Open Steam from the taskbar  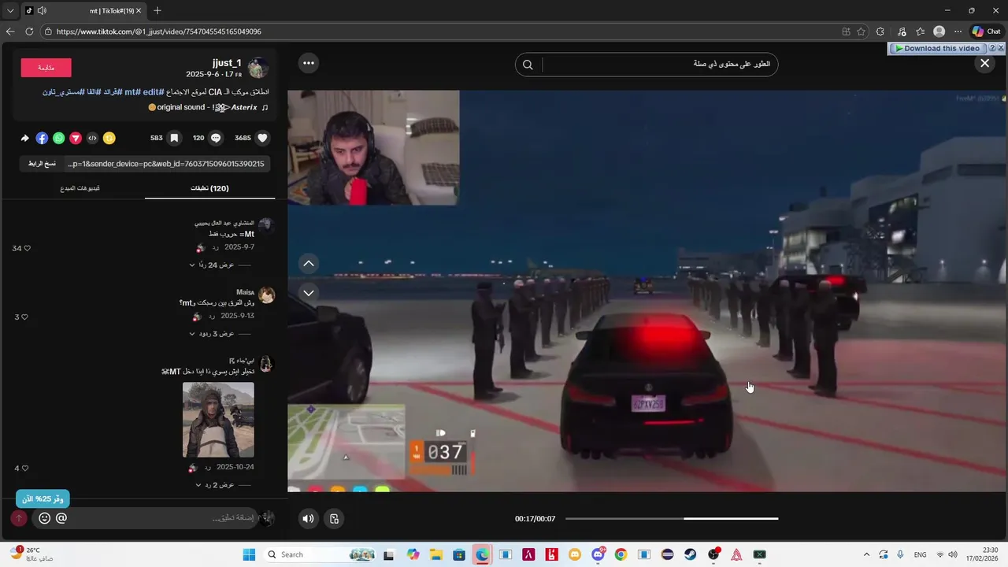click(x=691, y=554)
